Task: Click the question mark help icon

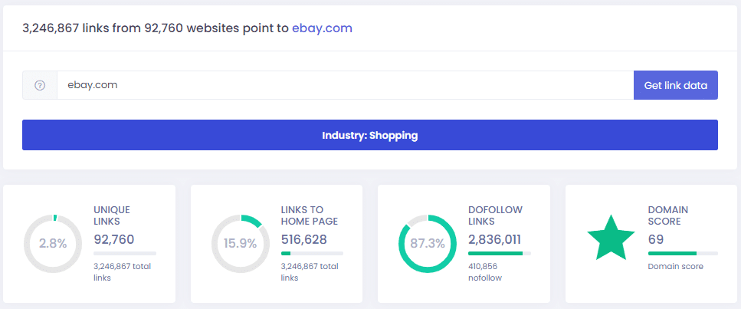Action: tap(40, 85)
